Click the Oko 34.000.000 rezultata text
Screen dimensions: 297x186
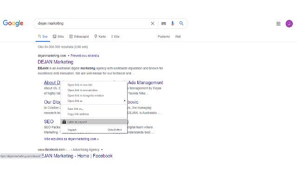(x=63, y=47)
